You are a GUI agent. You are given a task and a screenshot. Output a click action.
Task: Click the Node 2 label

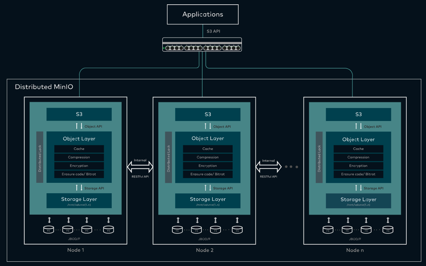[x=204, y=250]
